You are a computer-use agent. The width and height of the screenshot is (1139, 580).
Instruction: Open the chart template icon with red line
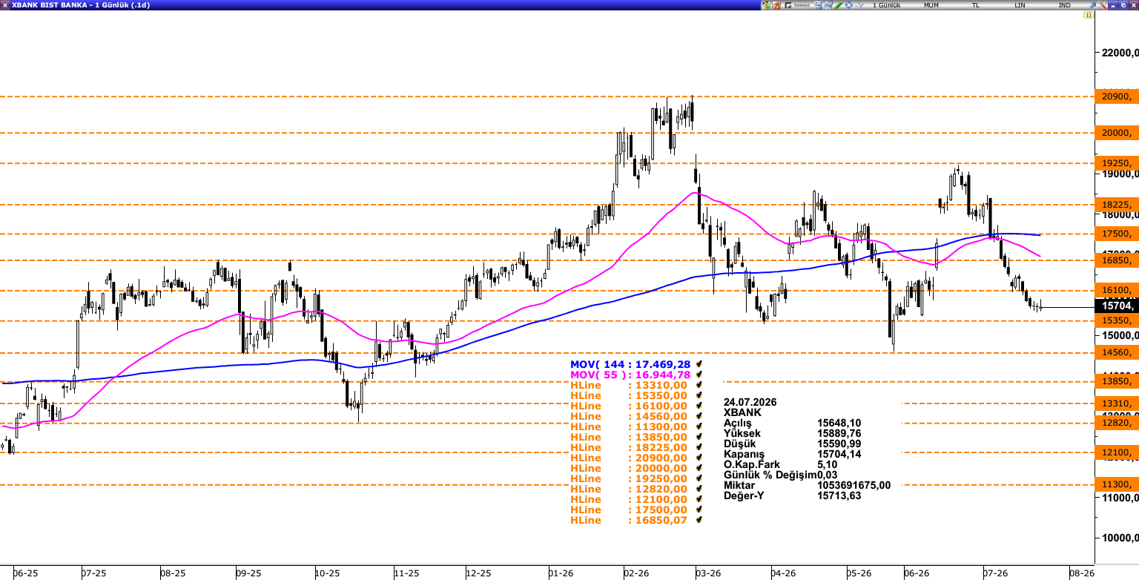(828, 5)
